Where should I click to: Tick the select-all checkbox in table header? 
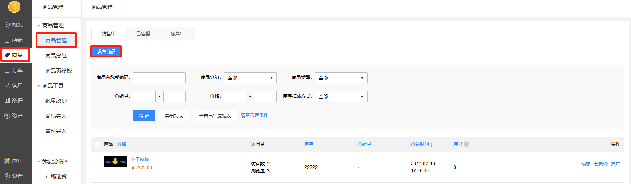tap(98, 145)
